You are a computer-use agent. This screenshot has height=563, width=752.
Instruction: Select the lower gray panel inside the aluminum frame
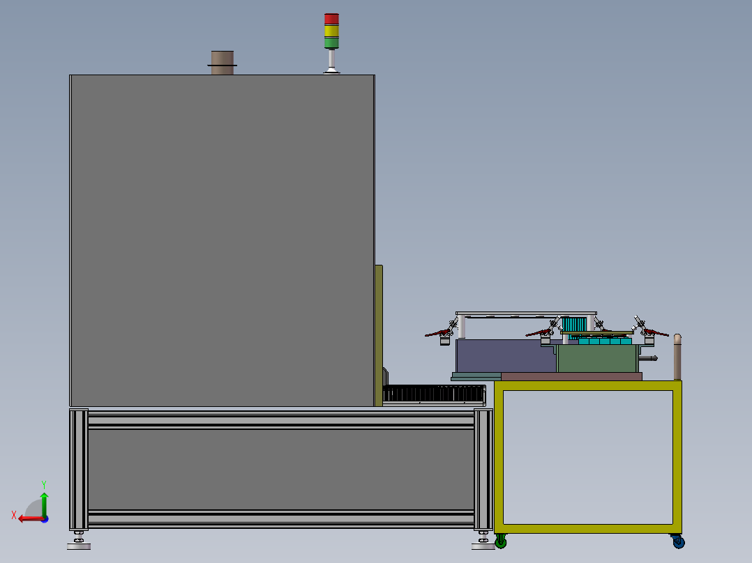click(x=280, y=469)
